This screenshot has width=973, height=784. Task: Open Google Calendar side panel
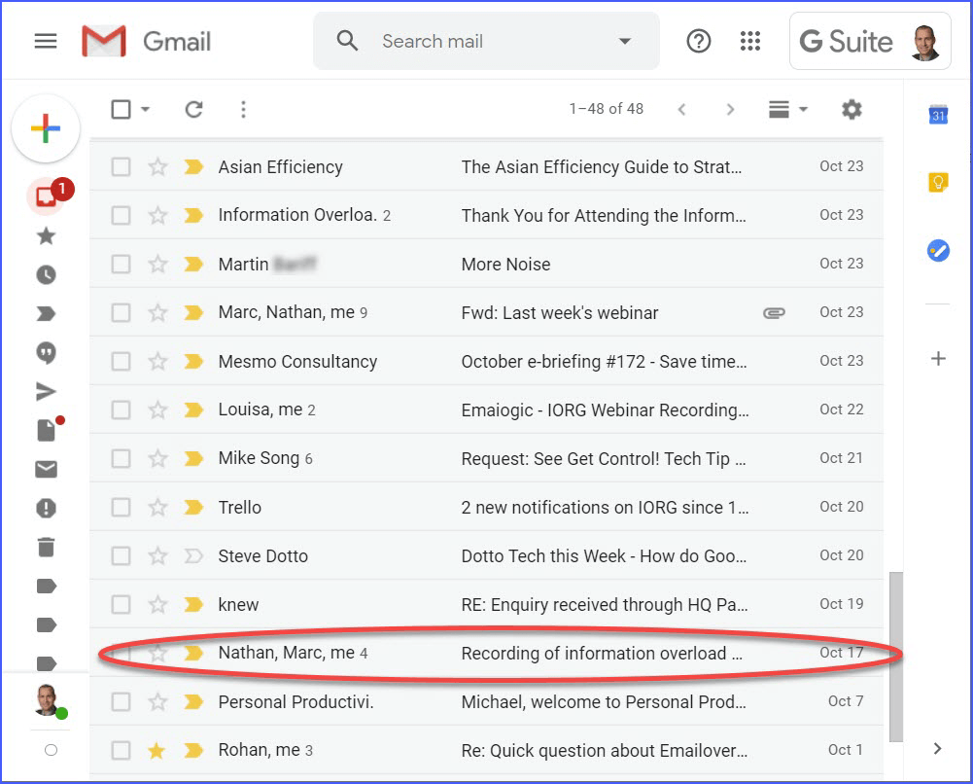tap(937, 115)
